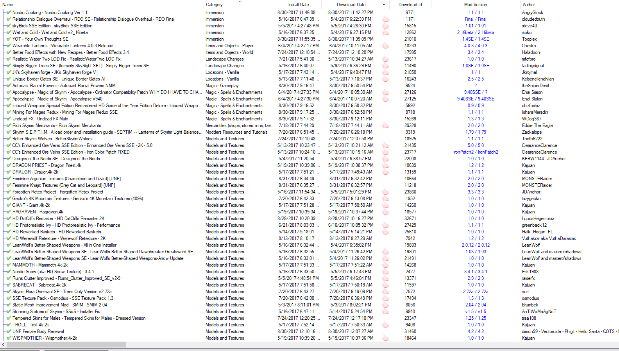Sort by the Author column header
This screenshot has width=619, height=351.
point(570,5)
